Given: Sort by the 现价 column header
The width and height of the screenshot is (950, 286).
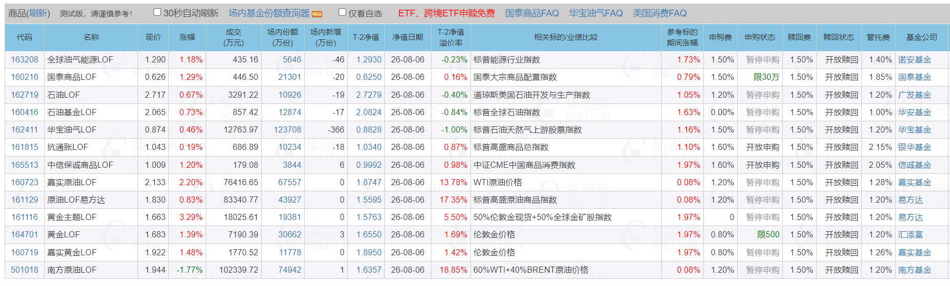Looking at the screenshot, I should tap(153, 37).
